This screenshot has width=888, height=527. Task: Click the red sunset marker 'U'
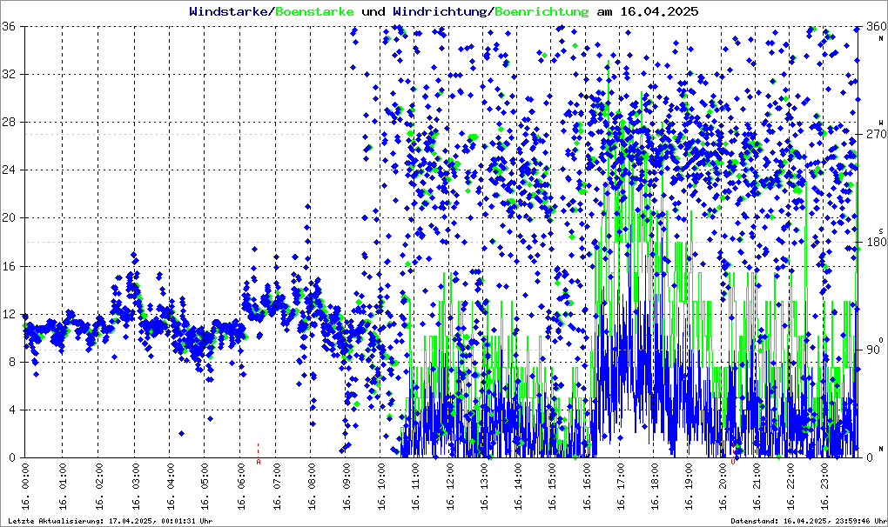[x=733, y=462]
